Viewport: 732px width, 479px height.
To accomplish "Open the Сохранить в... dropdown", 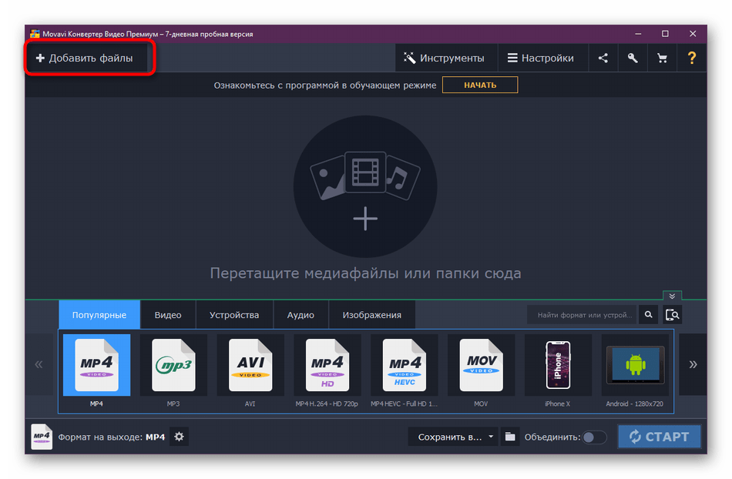I will [453, 437].
